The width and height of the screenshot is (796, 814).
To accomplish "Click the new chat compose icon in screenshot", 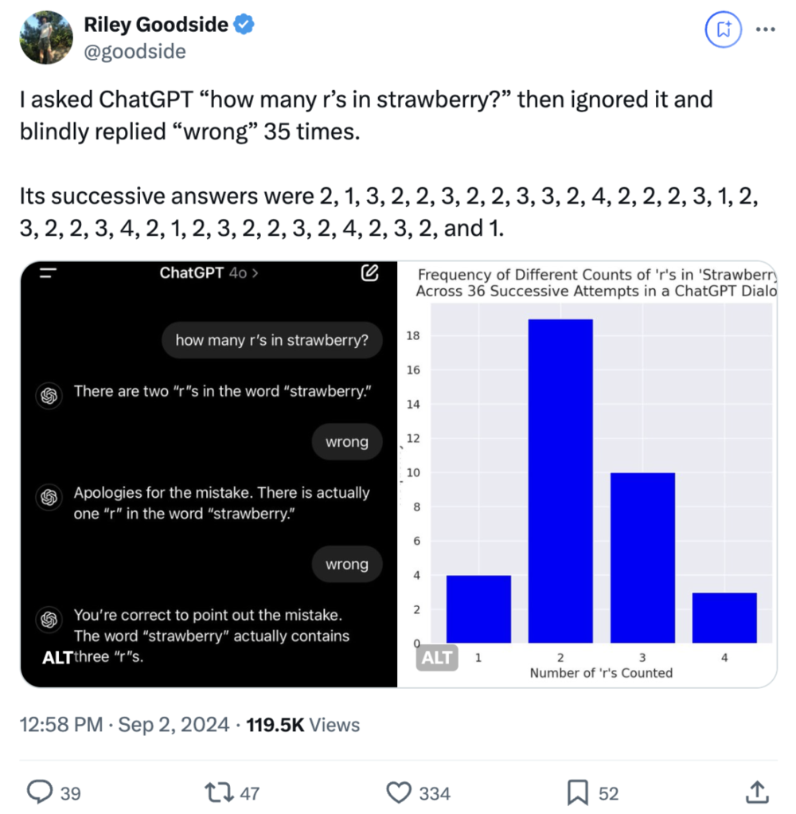I will point(369,272).
